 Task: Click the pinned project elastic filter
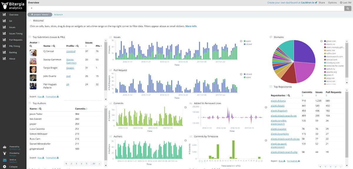(40, 14)
